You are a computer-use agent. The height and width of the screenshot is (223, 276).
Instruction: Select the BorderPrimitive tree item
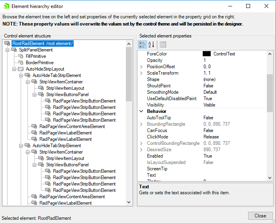pos(39,63)
